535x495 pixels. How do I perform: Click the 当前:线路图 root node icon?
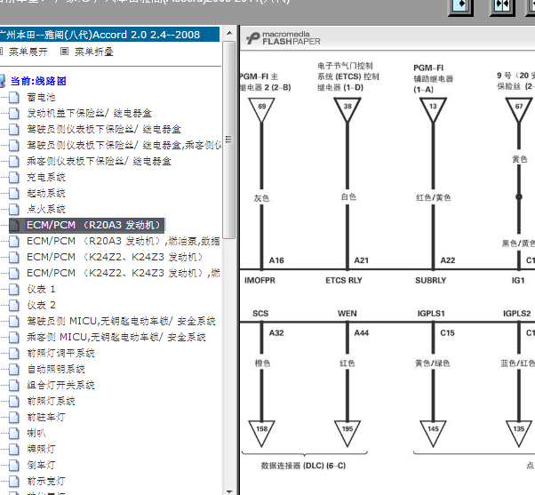pos(3,81)
